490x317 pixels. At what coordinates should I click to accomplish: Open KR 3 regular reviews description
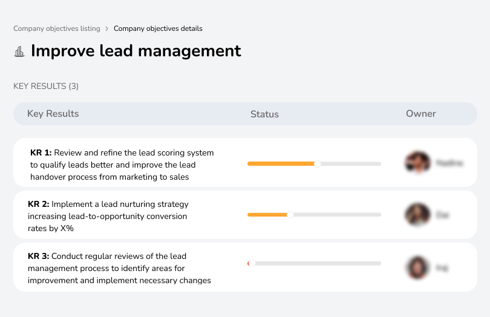tap(119, 268)
